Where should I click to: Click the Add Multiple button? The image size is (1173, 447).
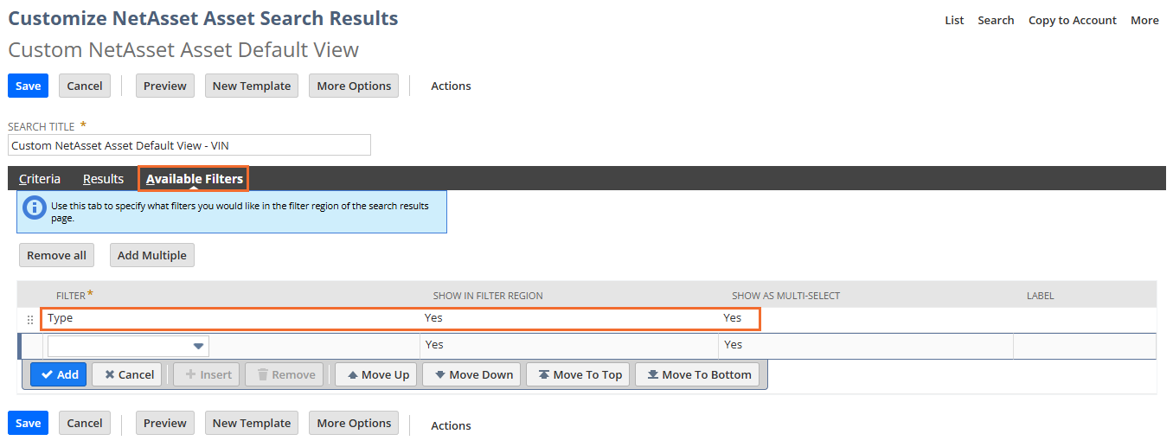click(x=152, y=255)
